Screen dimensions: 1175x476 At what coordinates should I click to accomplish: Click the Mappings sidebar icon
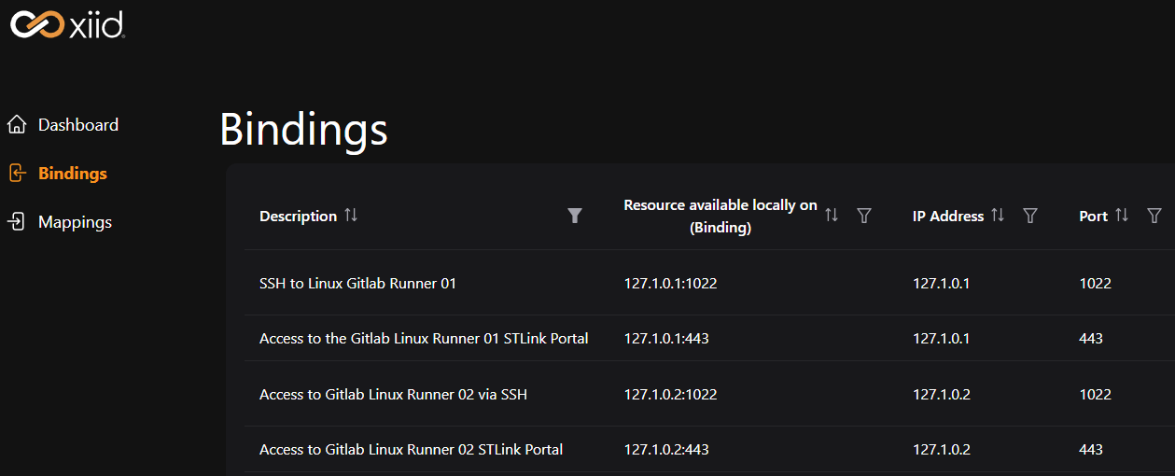tap(16, 222)
